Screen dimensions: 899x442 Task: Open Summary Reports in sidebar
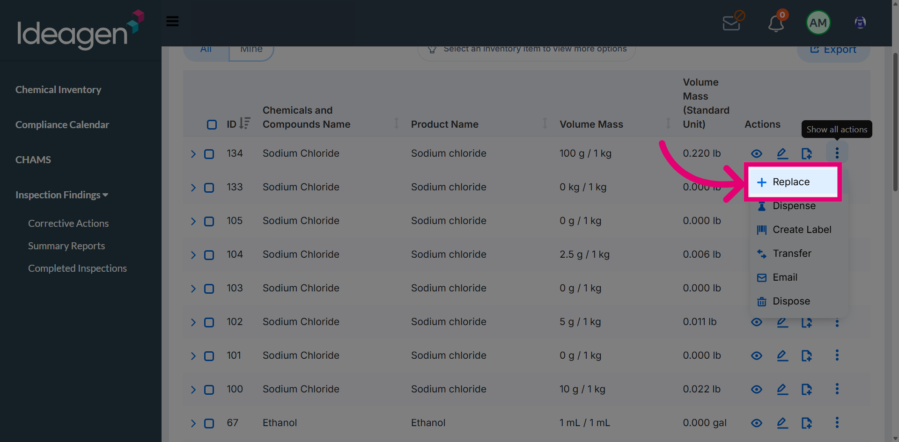[66, 246]
